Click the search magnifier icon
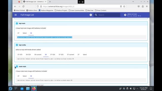 96,15
